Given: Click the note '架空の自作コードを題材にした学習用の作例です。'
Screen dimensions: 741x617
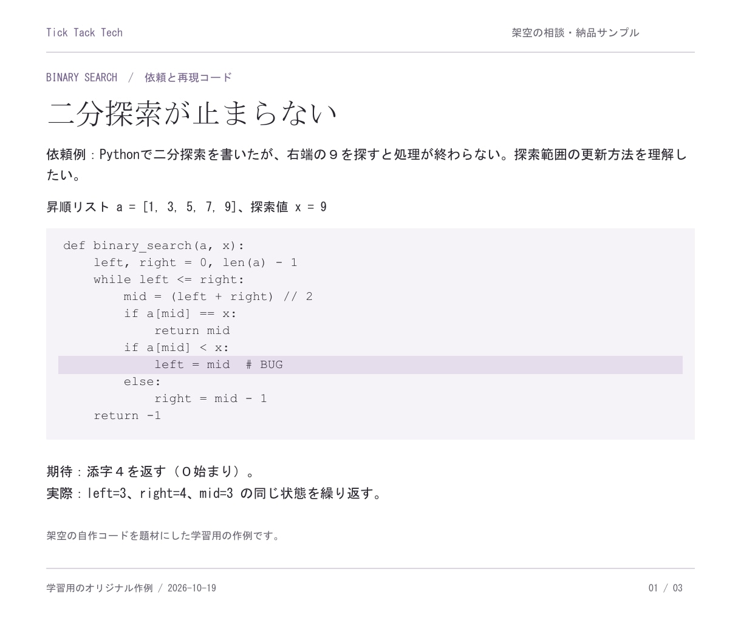Looking at the screenshot, I should 164,536.
